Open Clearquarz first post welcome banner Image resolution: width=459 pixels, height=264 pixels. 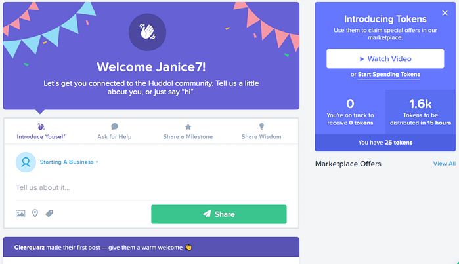[x=151, y=248]
